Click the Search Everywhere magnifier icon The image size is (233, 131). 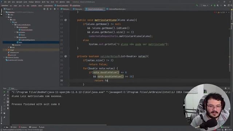click(232, 5)
